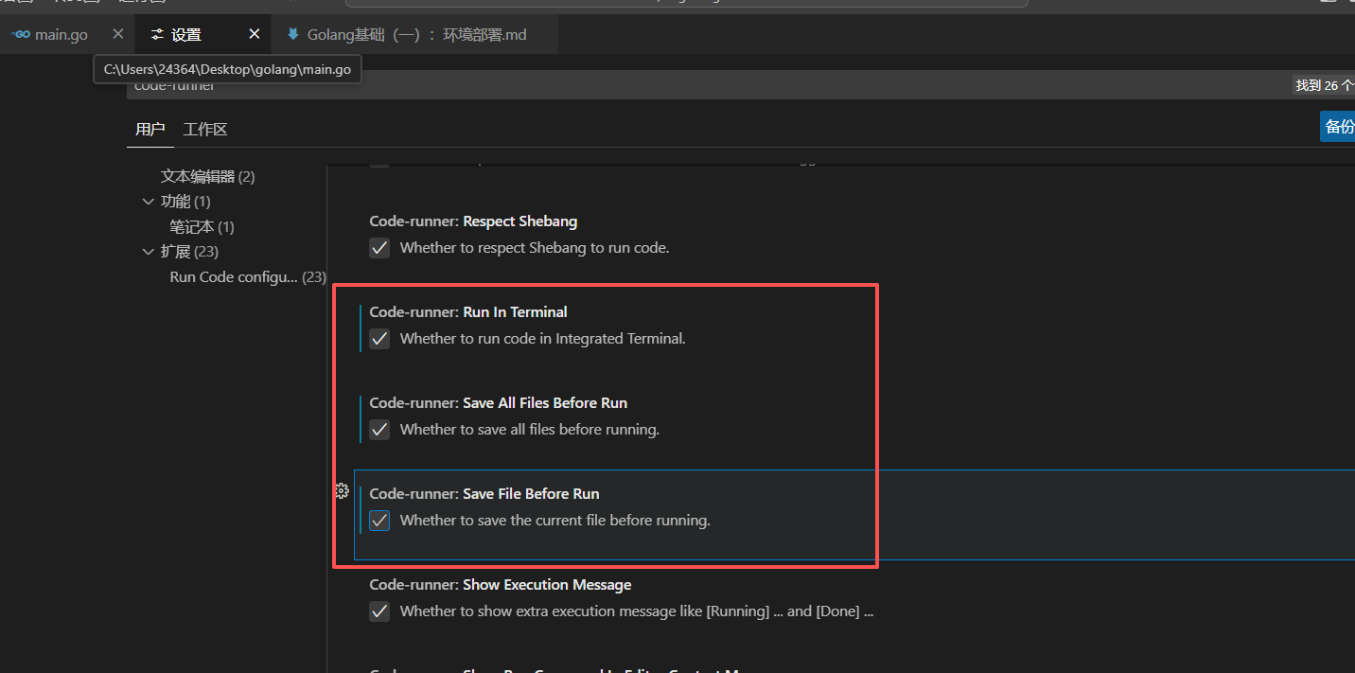The height and width of the screenshot is (673, 1355).
Task: Disable the Run In Terminal checkbox
Action: click(379, 339)
